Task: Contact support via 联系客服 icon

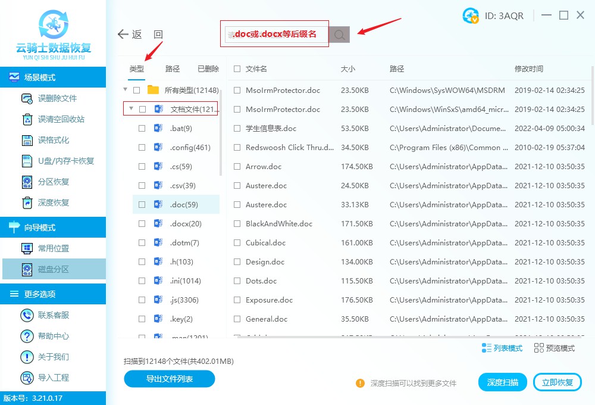Action: point(53,314)
